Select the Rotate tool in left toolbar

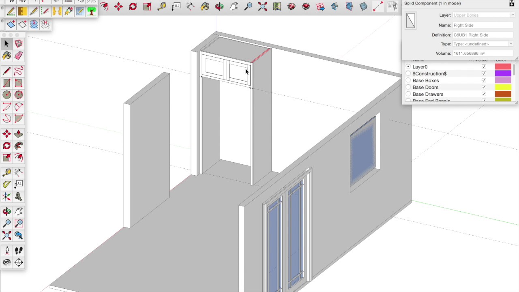pyautogui.click(x=6, y=146)
